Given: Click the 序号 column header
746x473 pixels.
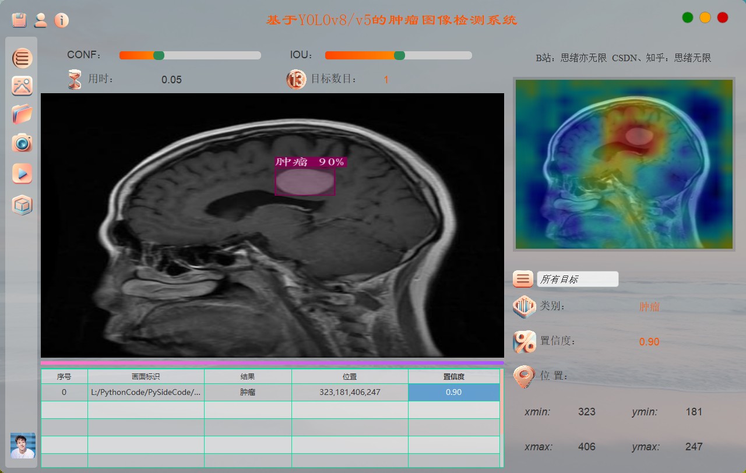Looking at the screenshot, I should [x=64, y=377].
